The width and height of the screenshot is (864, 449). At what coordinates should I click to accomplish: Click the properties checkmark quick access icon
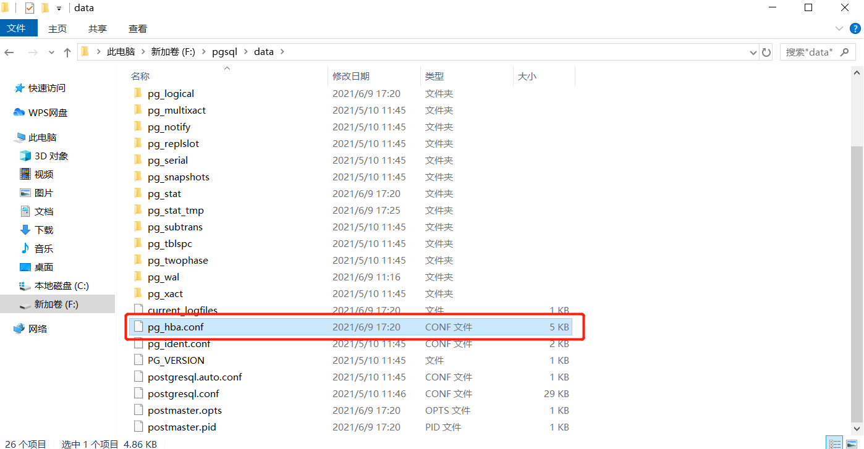point(30,8)
